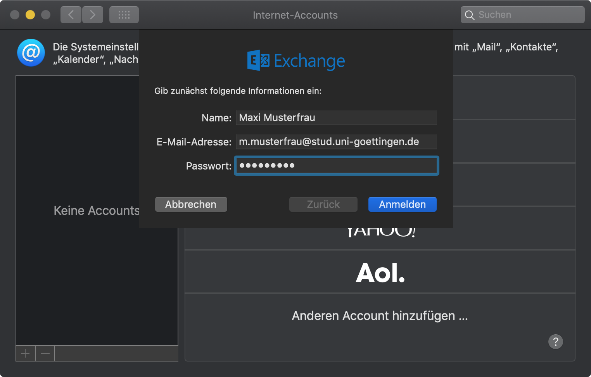591x377 pixels.
Task: Remove account with the minus button
Action: coord(45,353)
